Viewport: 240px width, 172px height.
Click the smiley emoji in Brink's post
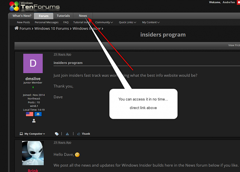pyautogui.click(x=77, y=154)
